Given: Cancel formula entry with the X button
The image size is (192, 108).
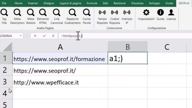Looking at the screenshot, I should pos(35,36).
